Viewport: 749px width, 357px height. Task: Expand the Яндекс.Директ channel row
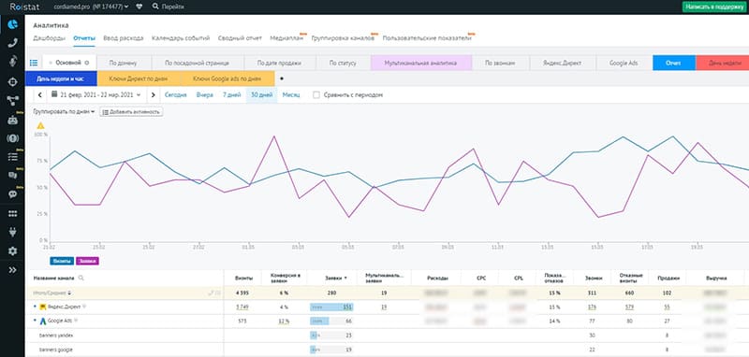[35, 307]
